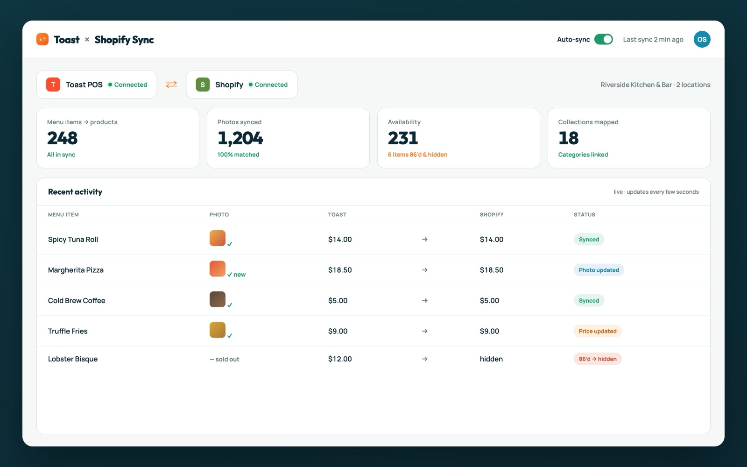Click the Synced badge for Spicy Tuna Roll
Viewport: 747px width, 467px height.
pyautogui.click(x=589, y=239)
